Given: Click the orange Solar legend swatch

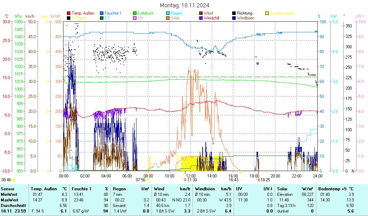Looking at the screenshot, I should [168, 18].
